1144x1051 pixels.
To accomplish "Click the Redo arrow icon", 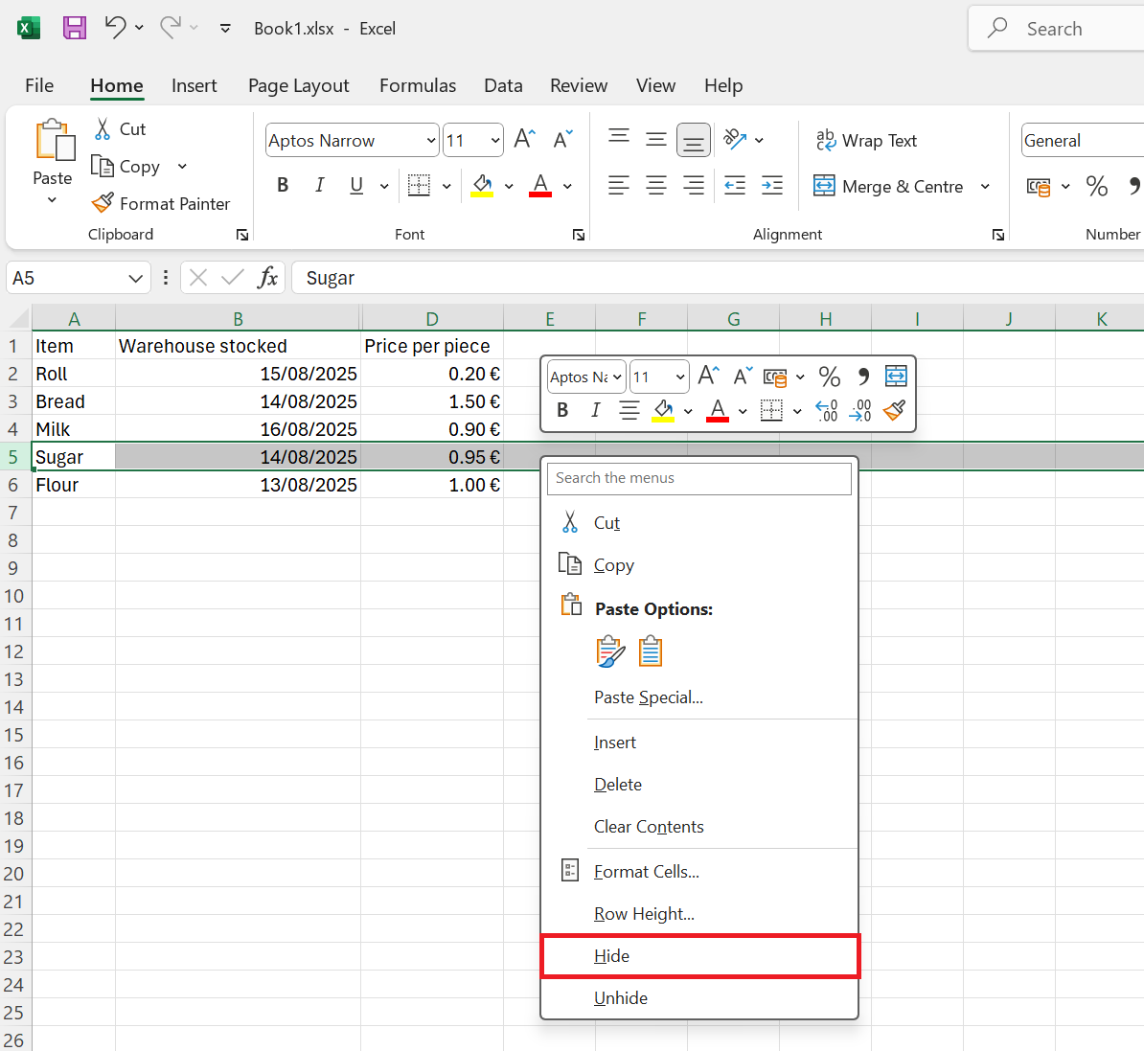I will [170, 28].
